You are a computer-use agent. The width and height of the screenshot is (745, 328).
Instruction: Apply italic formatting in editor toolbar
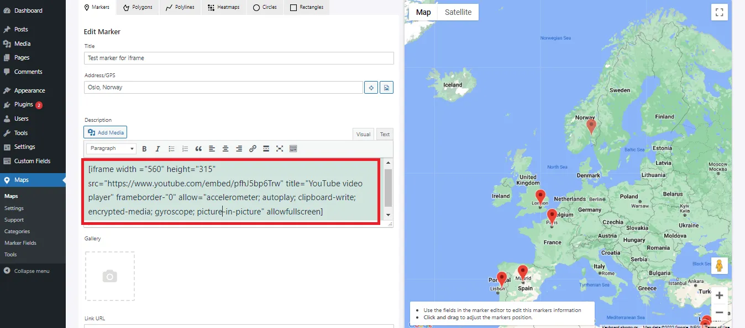(158, 149)
